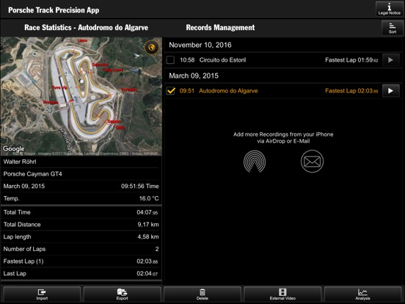Image resolution: width=405 pixels, height=304 pixels.
Task: Click the track satellite map
Action: pyautogui.click(x=81, y=96)
